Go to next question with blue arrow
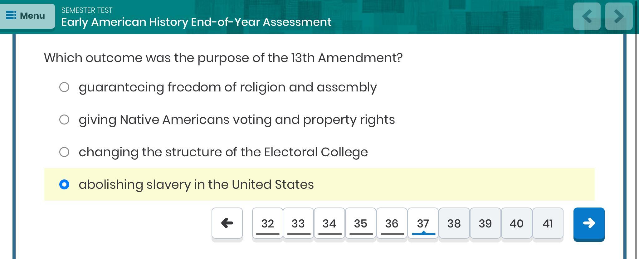This screenshot has width=639, height=259. [589, 223]
